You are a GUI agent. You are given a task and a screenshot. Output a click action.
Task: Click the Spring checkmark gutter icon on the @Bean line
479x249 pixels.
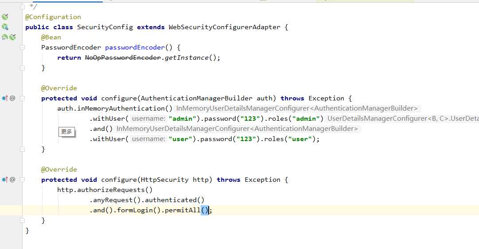[x=12, y=37]
